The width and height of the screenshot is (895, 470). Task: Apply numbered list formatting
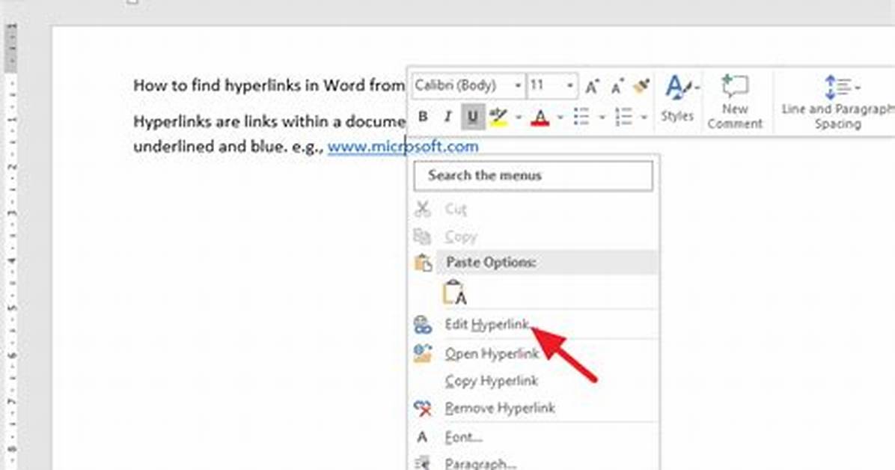[x=623, y=117]
